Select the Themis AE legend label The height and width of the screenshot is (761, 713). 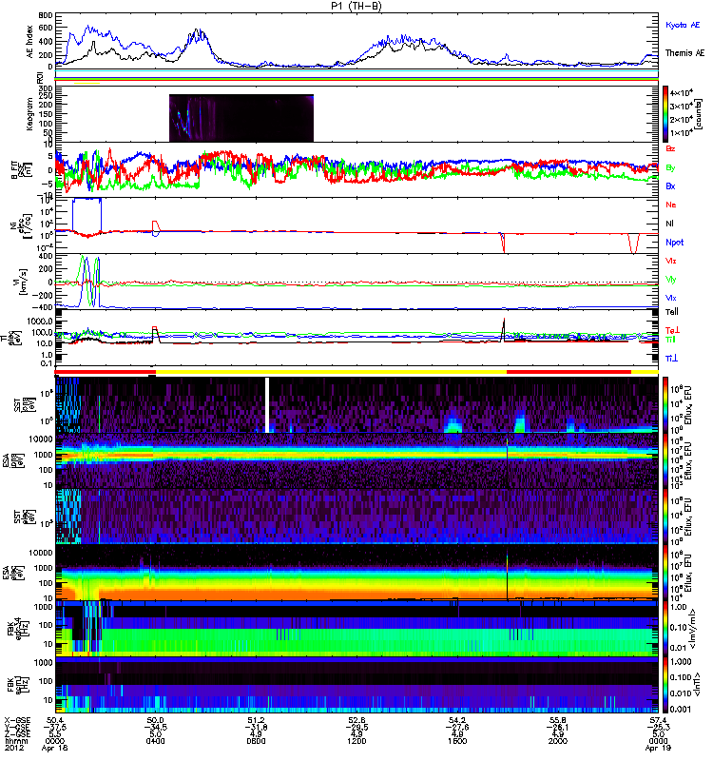(684, 53)
